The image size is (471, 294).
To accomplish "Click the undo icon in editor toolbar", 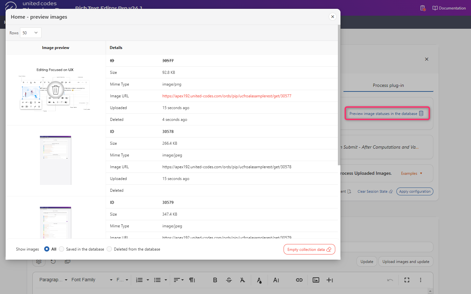I will [x=390, y=280].
